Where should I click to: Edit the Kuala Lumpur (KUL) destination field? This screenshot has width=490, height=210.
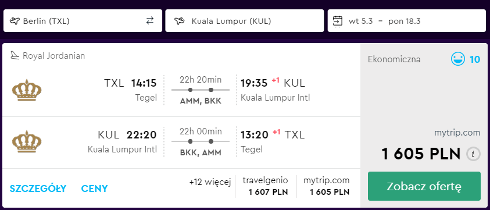tap(244, 21)
